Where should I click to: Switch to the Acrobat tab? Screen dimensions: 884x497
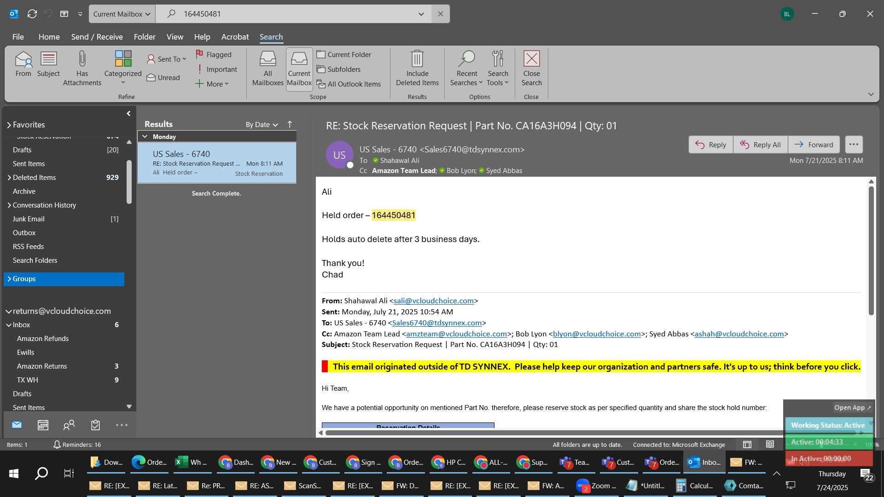pos(235,37)
